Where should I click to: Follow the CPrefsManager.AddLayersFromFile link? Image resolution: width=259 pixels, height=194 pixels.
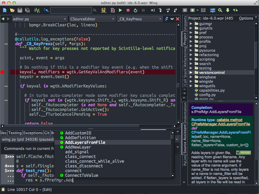point(221,124)
